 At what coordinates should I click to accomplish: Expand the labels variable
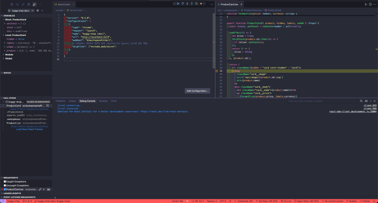[5, 43]
